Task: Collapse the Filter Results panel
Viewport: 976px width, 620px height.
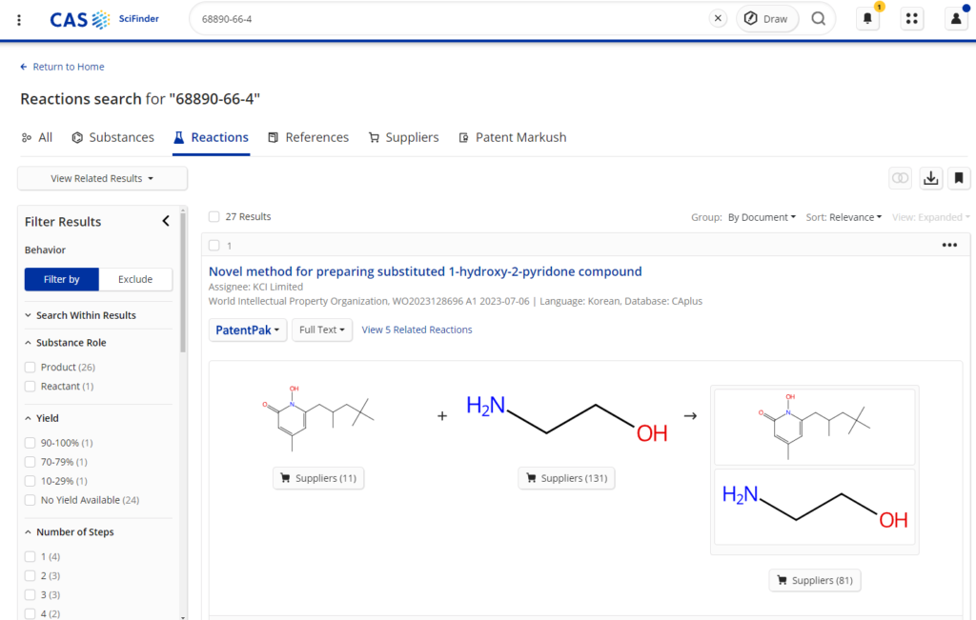Action: point(166,221)
